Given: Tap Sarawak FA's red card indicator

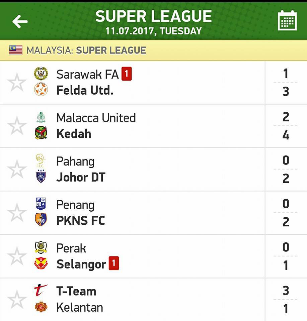Looking at the screenshot, I should [x=127, y=74].
